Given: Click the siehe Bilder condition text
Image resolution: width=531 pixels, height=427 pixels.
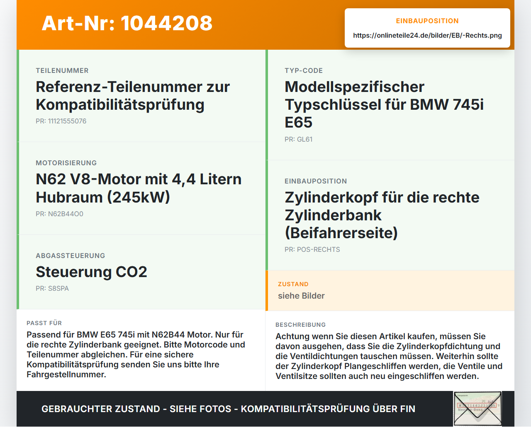Looking at the screenshot, I should point(301,296).
